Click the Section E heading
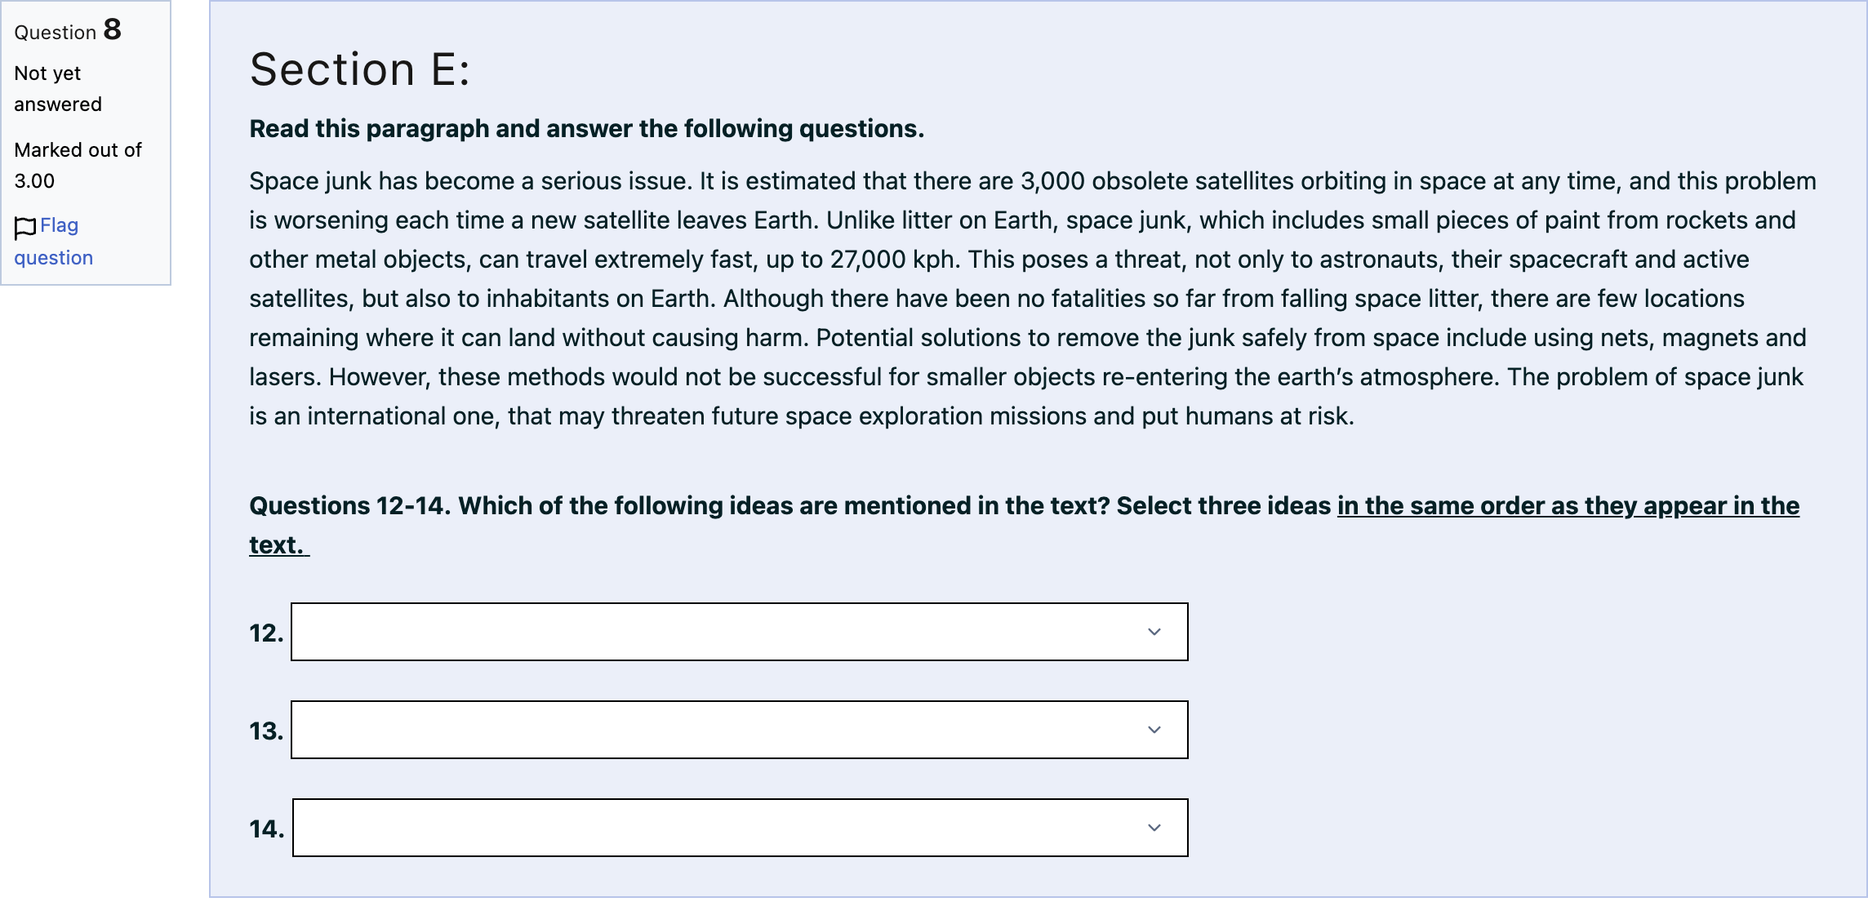The image size is (1868, 924). point(360,69)
